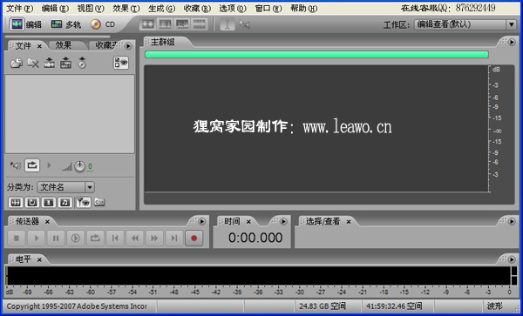Open the 文件 menu
Screen dimensions: 523x316
[x=20, y=9]
